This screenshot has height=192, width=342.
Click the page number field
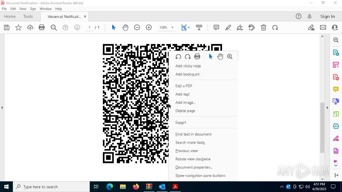point(89,27)
